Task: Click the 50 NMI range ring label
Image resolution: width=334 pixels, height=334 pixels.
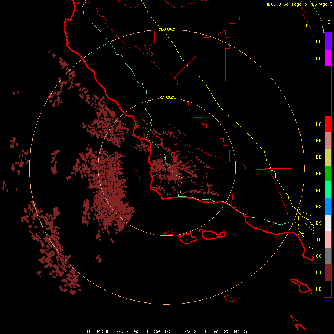Action: click(167, 98)
